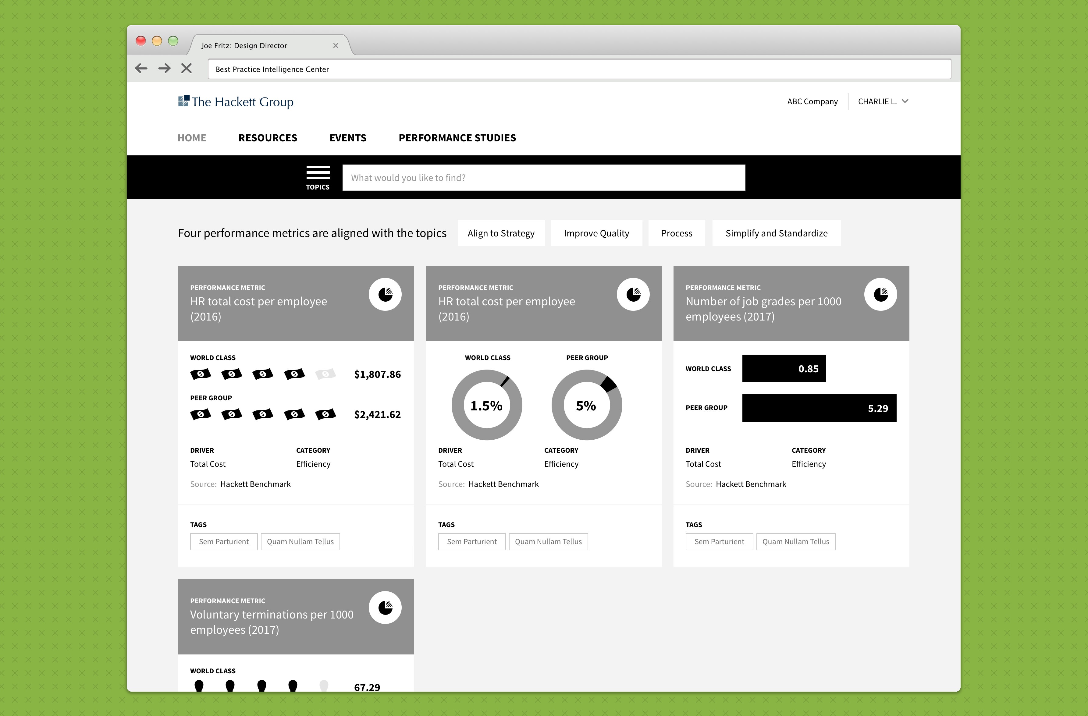Click The Hackett Group logo
The image size is (1088, 716).
(x=236, y=101)
